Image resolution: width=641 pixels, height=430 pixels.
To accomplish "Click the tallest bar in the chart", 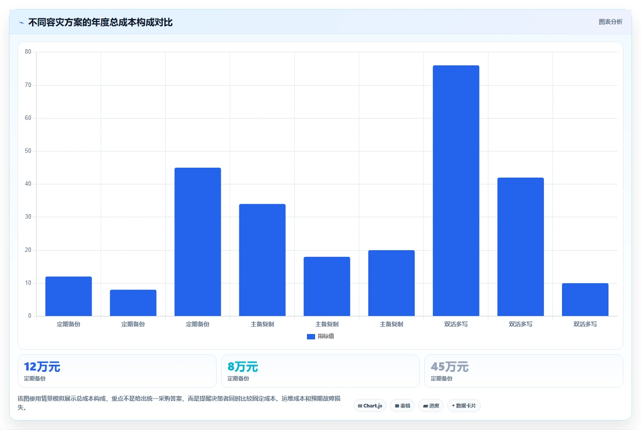I will click(456, 191).
